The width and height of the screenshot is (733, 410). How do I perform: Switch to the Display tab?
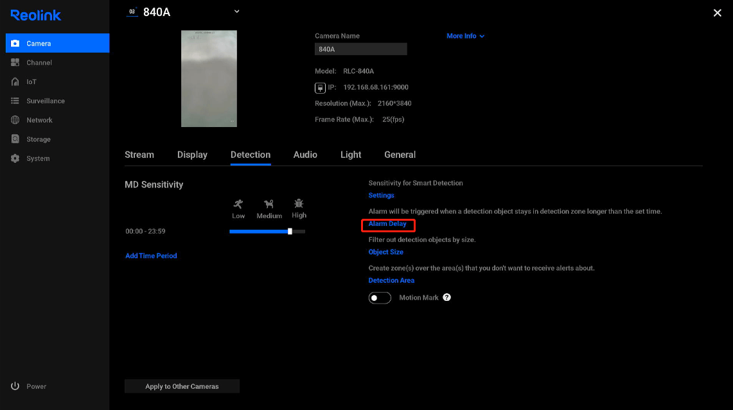192,155
